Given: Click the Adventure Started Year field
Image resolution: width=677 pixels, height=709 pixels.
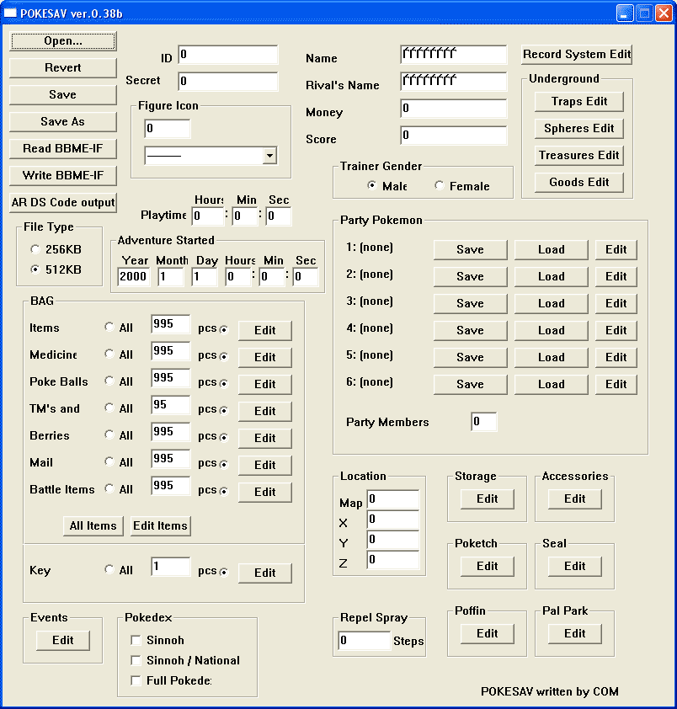Looking at the screenshot, I should pyautogui.click(x=134, y=277).
